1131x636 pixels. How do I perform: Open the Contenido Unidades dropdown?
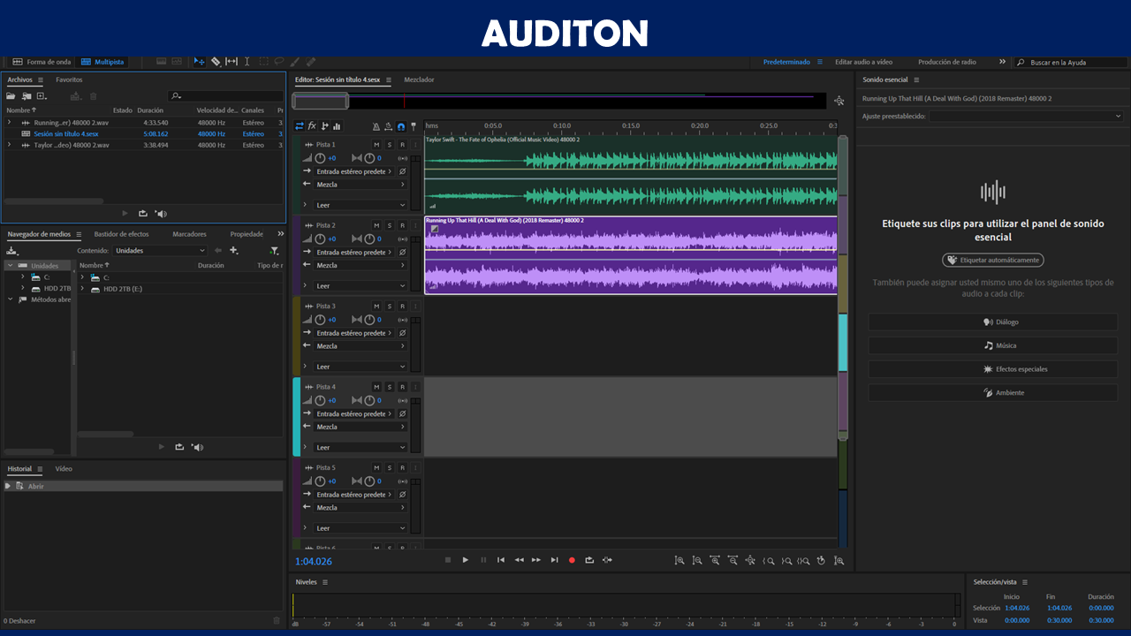[160, 250]
